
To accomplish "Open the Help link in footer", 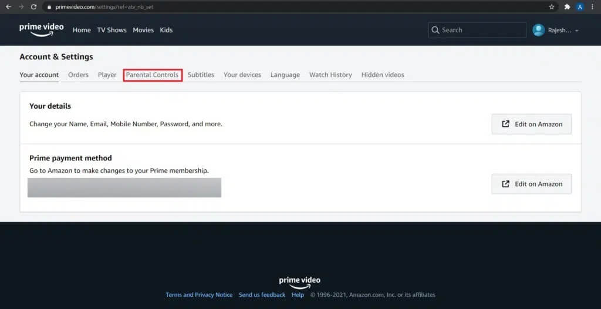I will click(298, 295).
